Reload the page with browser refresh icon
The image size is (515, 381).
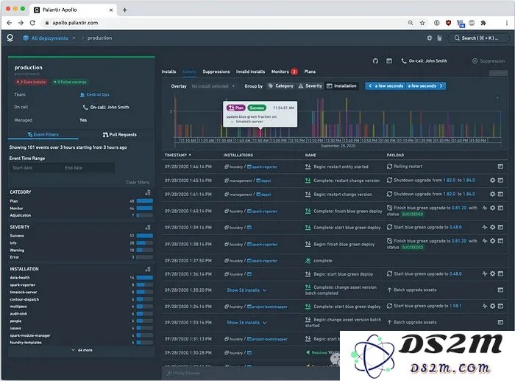(x=32, y=23)
